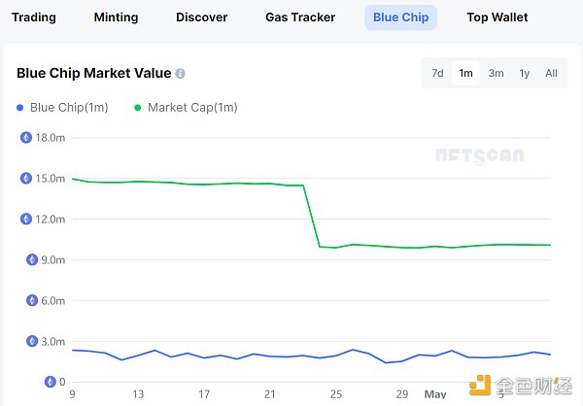Toggle the Market Cap(1m) legend series
The height and width of the screenshot is (406, 583).
186,108
